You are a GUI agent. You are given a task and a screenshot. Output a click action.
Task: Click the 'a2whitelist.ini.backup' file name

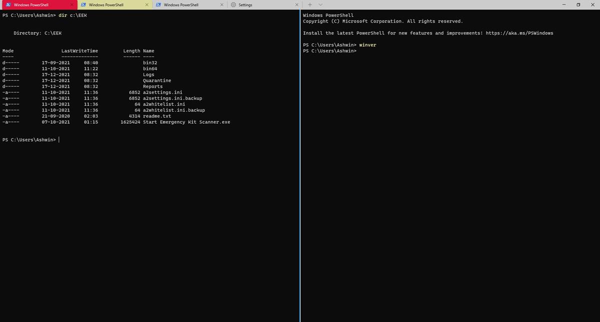tap(174, 110)
